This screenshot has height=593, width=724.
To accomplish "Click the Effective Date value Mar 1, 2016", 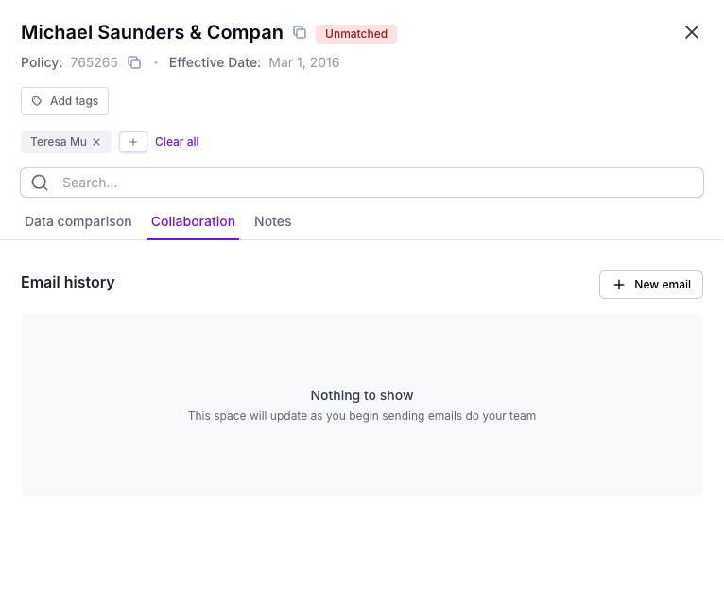I will click(303, 62).
